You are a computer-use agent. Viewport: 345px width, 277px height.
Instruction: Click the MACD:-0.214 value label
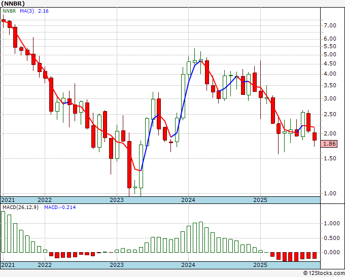pyautogui.click(x=60, y=207)
